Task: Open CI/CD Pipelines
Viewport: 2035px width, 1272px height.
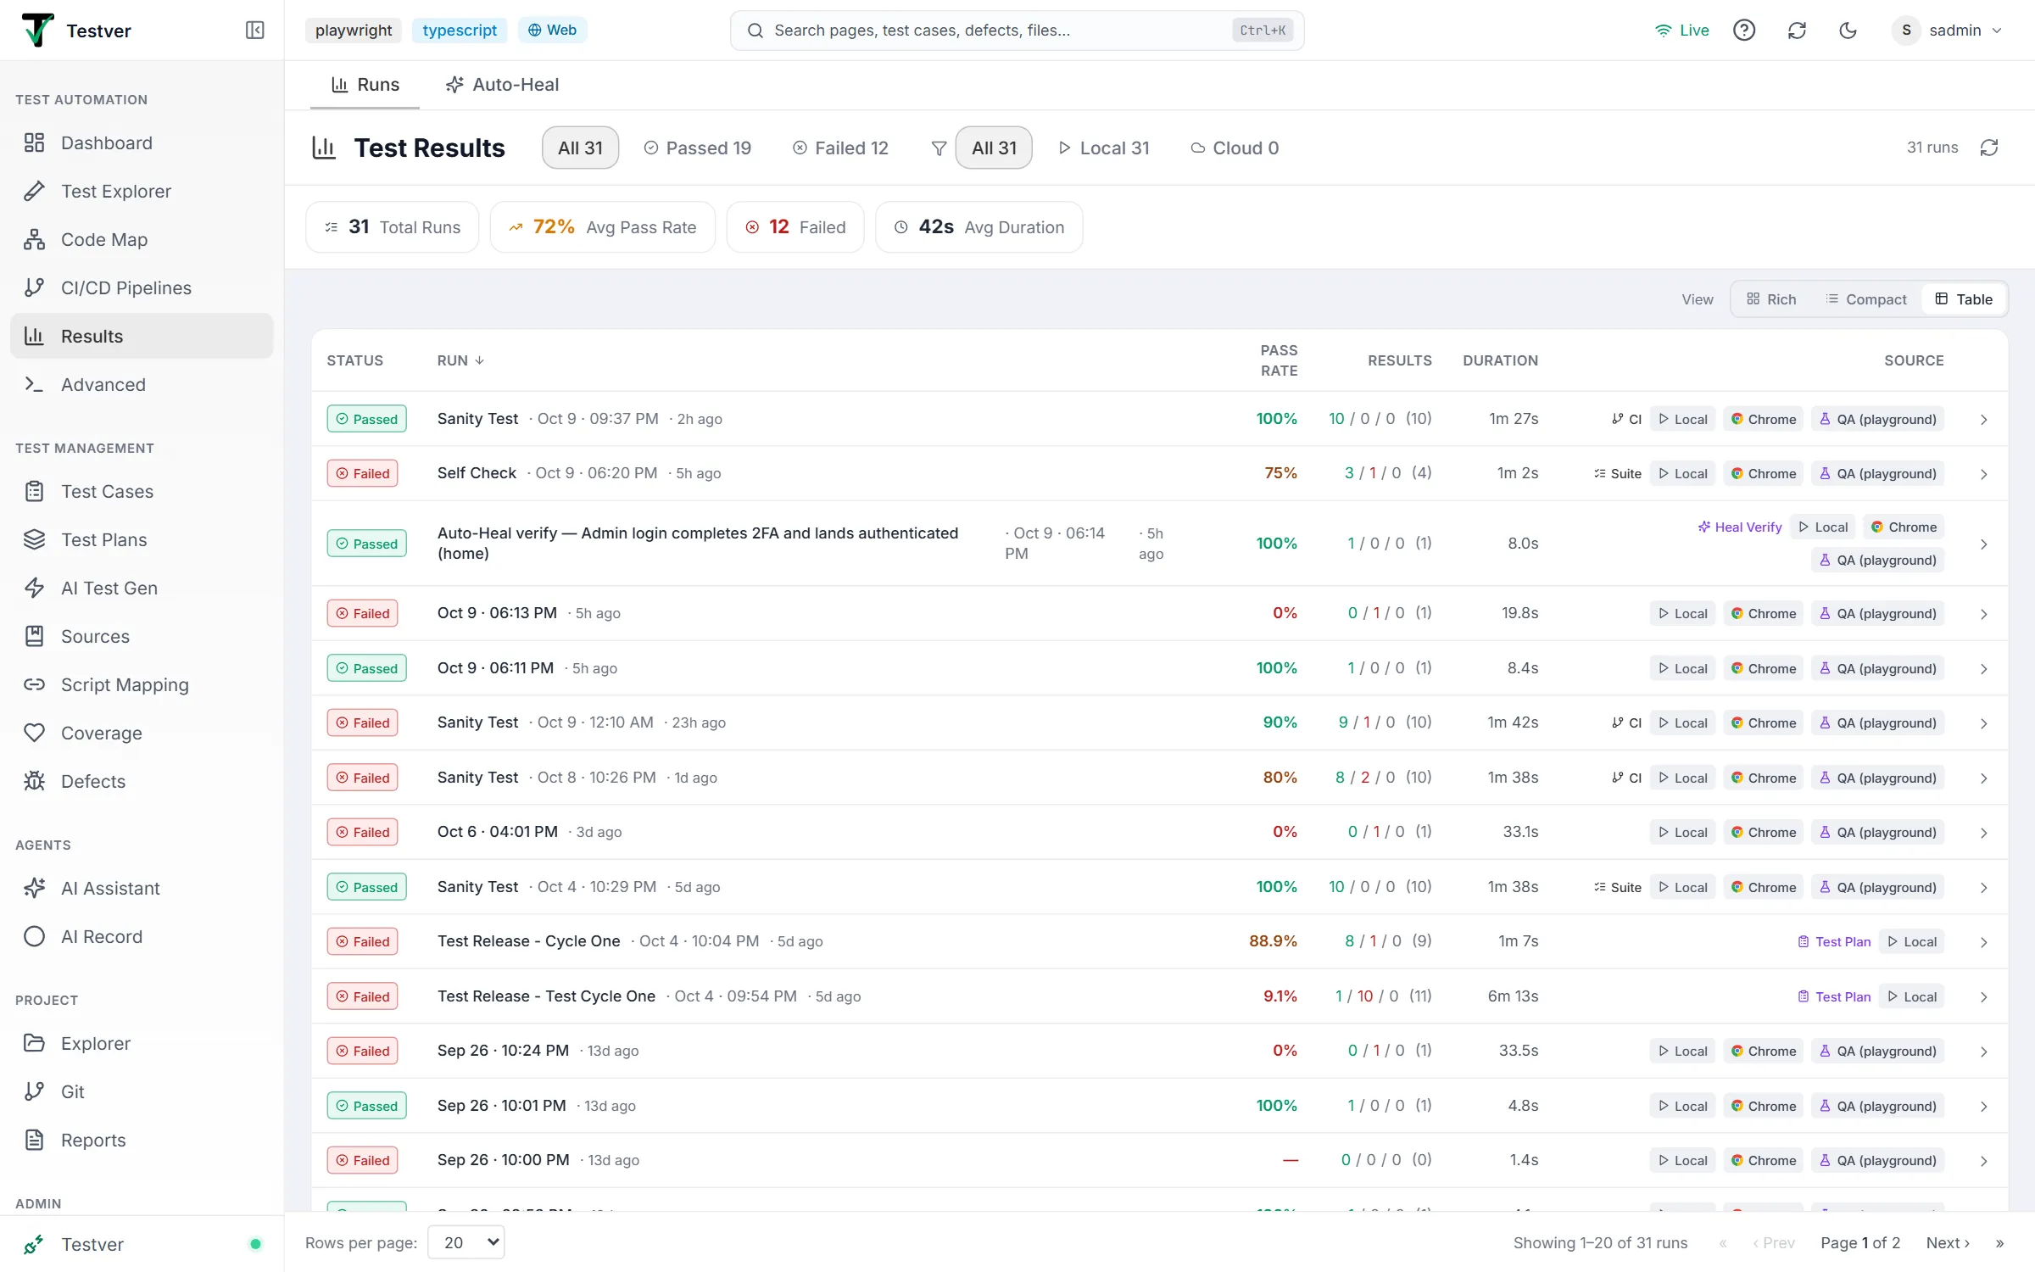Action: pyautogui.click(x=142, y=287)
